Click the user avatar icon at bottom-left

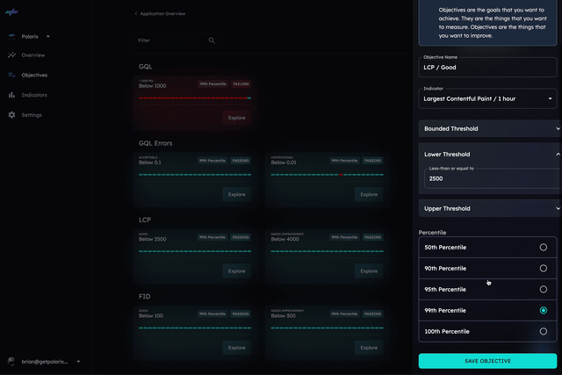pyautogui.click(x=11, y=361)
